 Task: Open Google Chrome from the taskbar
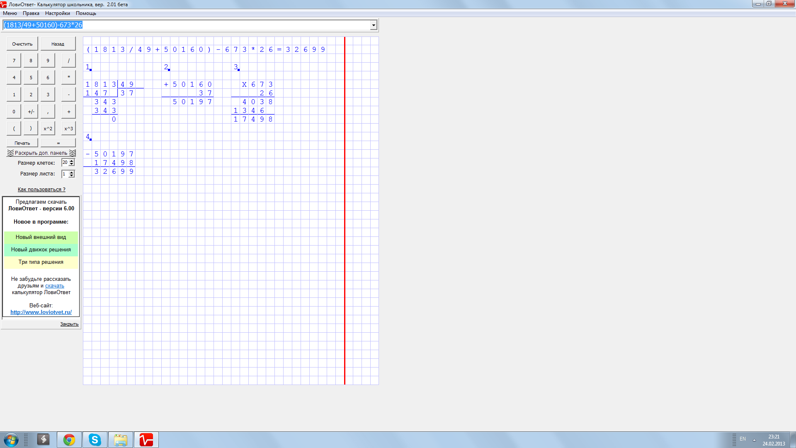[69, 440]
